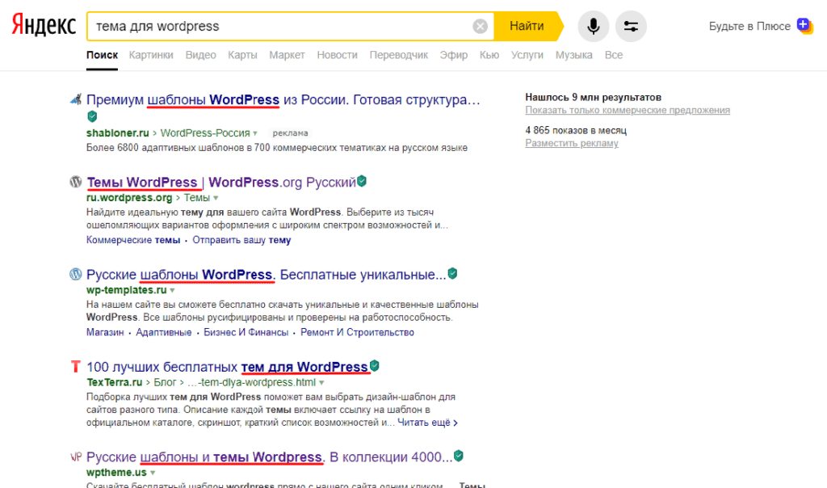
Task: Click the ru.wordpress.org green URL
Action: 129,198
